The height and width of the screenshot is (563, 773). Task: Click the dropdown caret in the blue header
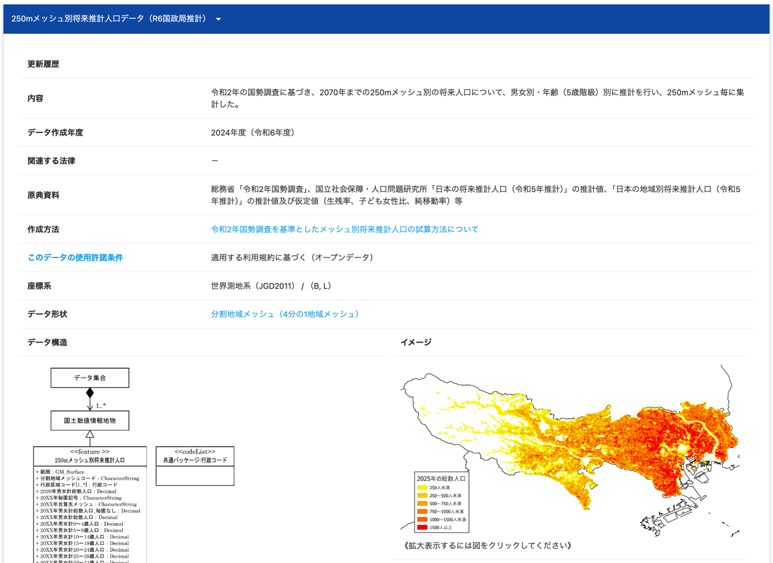[218, 19]
